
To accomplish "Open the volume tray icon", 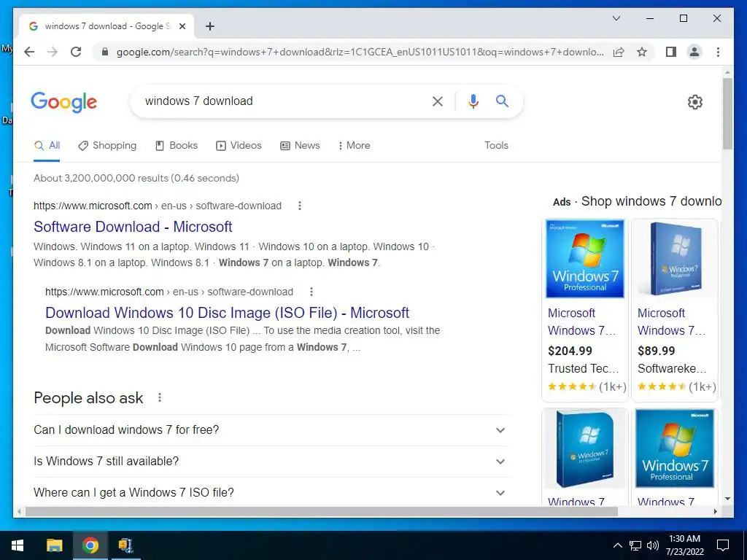I will [653, 545].
